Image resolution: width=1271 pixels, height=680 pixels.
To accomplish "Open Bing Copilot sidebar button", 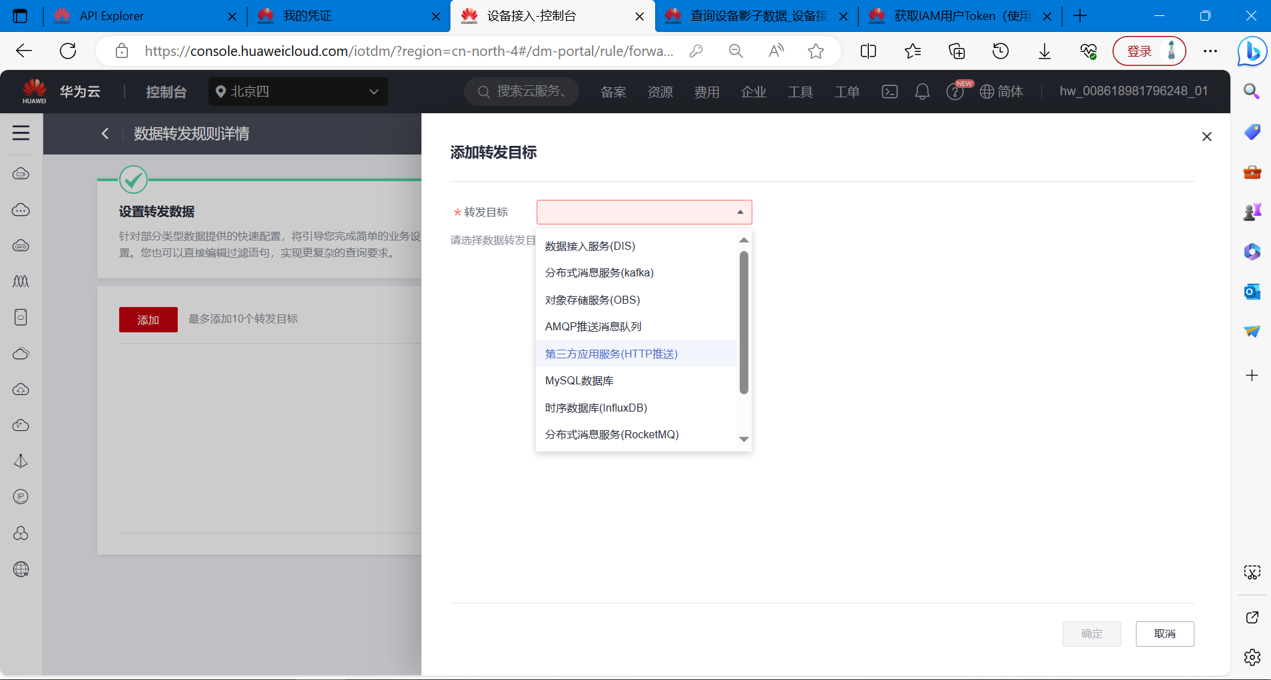I will [1252, 51].
